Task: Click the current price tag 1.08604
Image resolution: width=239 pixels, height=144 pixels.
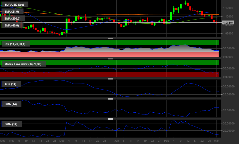Action: click(228, 23)
